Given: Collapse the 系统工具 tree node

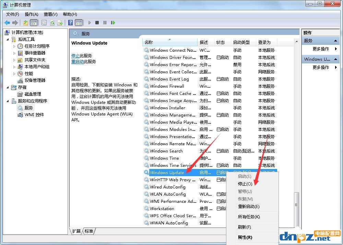Looking at the screenshot, I should point(8,39).
